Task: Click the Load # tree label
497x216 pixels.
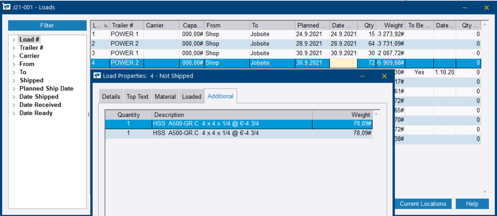Action: (x=29, y=40)
